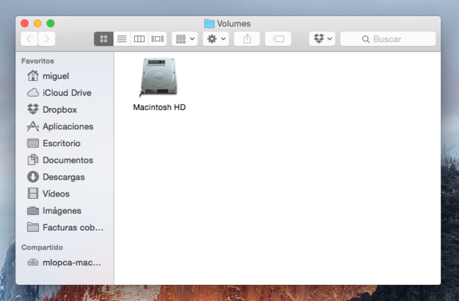Click the Aplicaciones A-shaped icon
This screenshot has height=301, width=459.
[32, 126]
